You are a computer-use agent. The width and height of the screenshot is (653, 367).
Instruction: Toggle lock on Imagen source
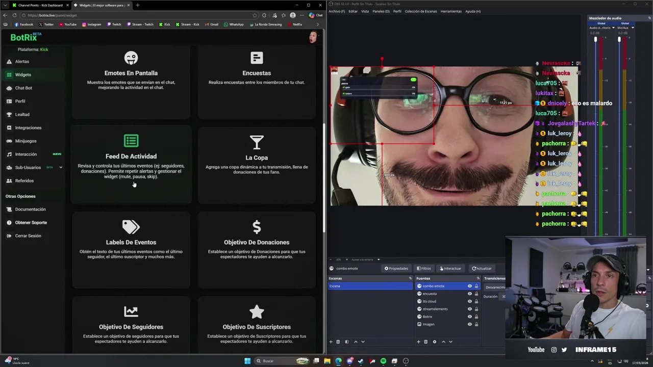(x=476, y=324)
